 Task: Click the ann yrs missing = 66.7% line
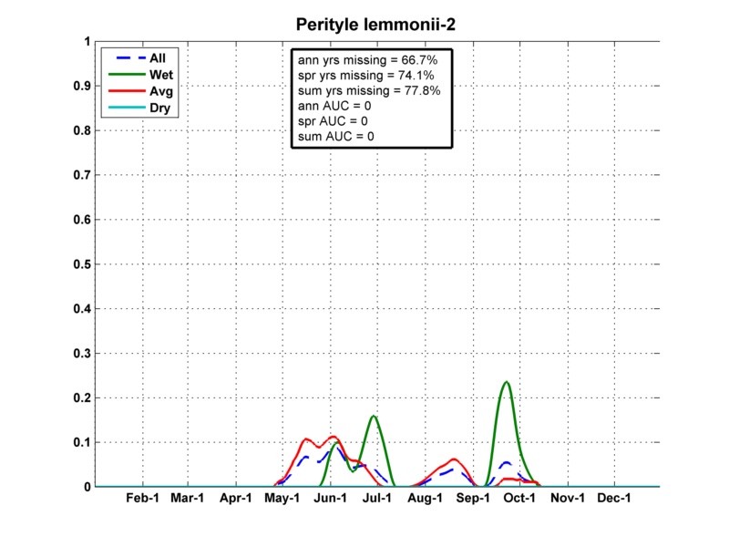[366, 59]
